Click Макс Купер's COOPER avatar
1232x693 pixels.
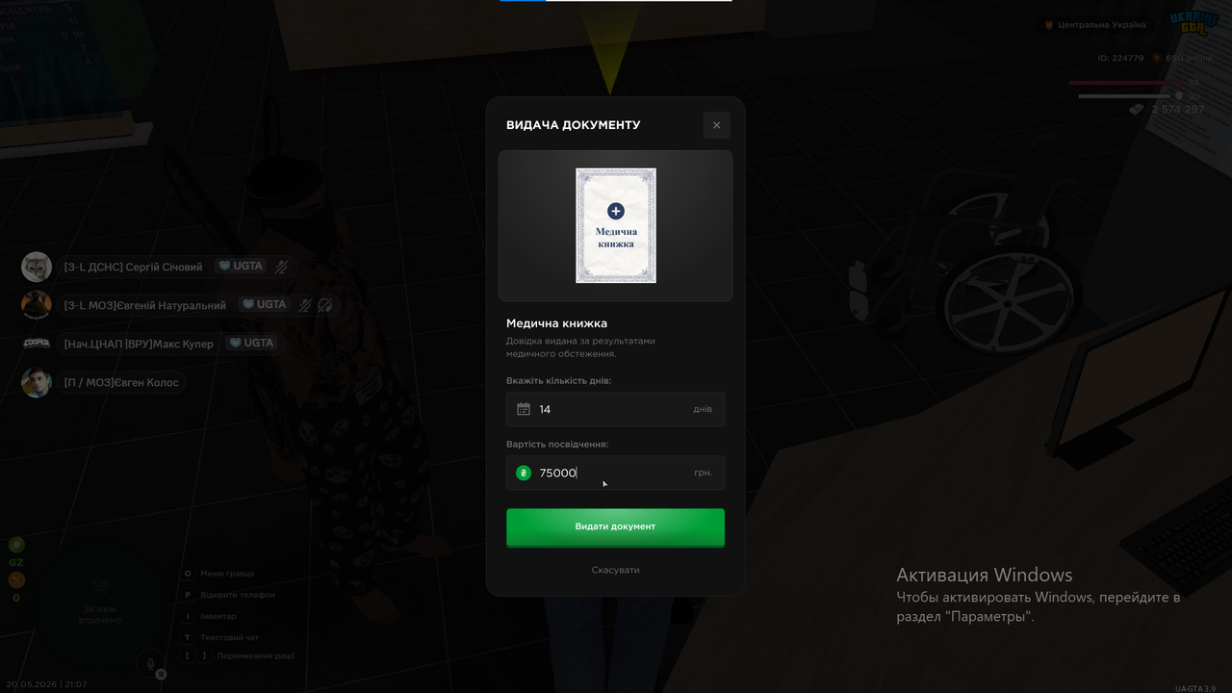(x=37, y=343)
